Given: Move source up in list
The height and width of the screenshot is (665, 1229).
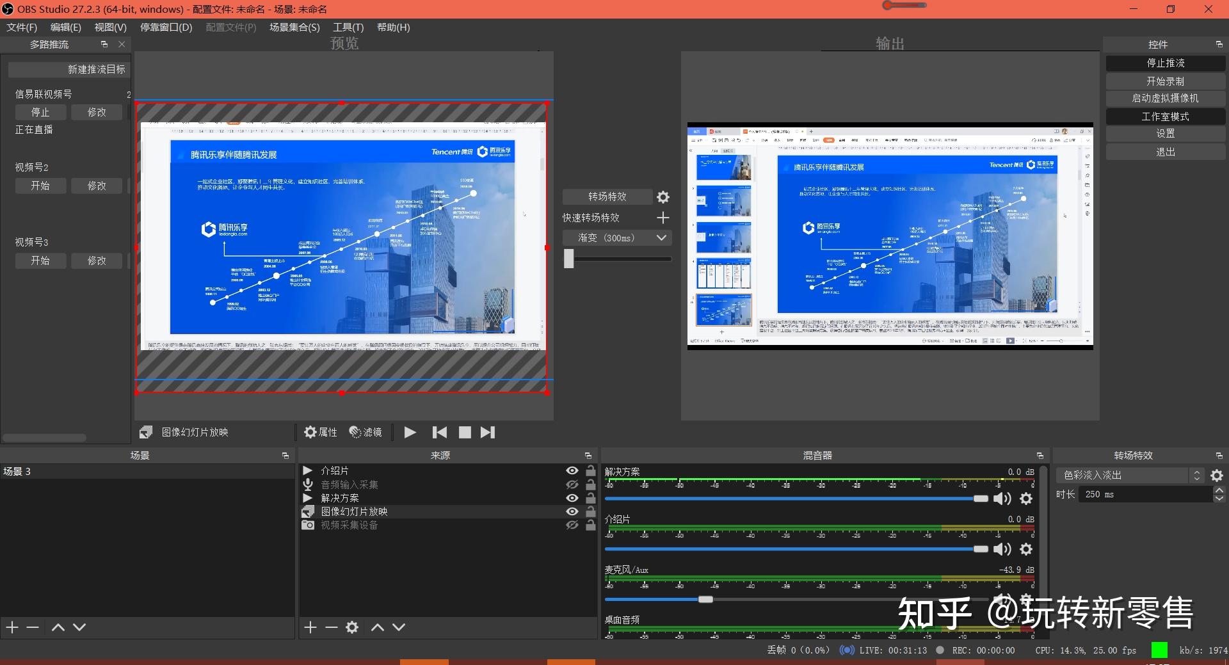Looking at the screenshot, I should pos(378,627).
